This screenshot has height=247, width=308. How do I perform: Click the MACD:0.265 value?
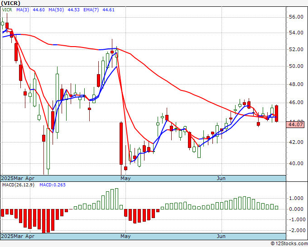point(53,185)
